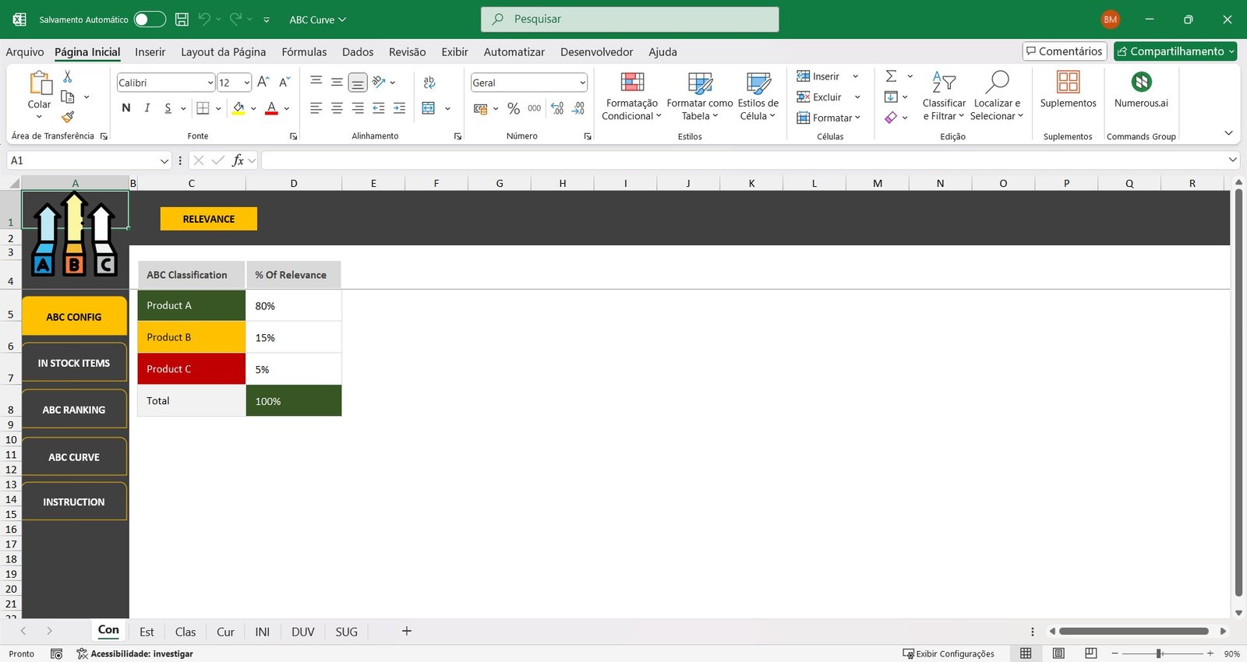The image size is (1247, 662).
Task: Click the Clear eraser icon
Action: (x=891, y=118)
